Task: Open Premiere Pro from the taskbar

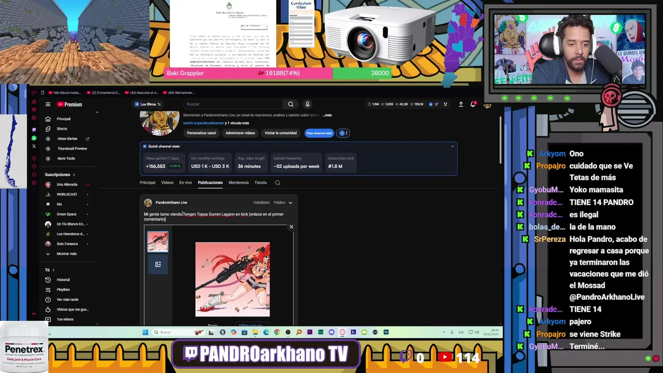Action: tap(310, 332)
